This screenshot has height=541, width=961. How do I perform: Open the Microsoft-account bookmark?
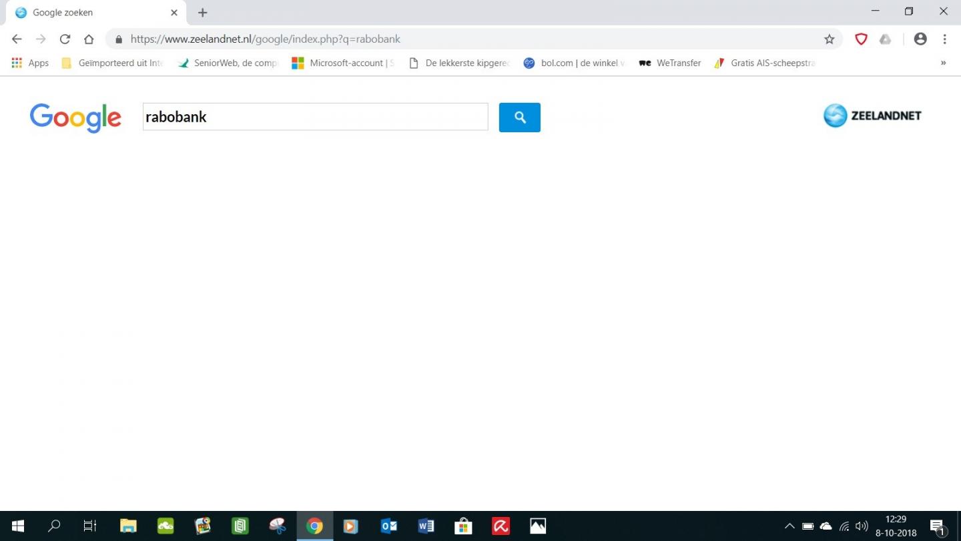(x=344, y=63)
